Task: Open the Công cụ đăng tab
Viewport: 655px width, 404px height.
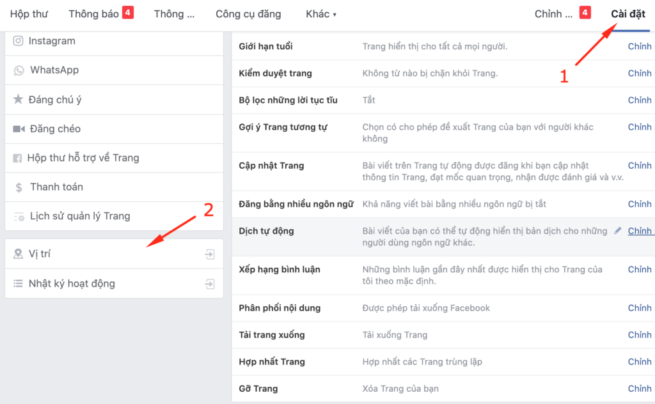Action: tap(248, 14)
